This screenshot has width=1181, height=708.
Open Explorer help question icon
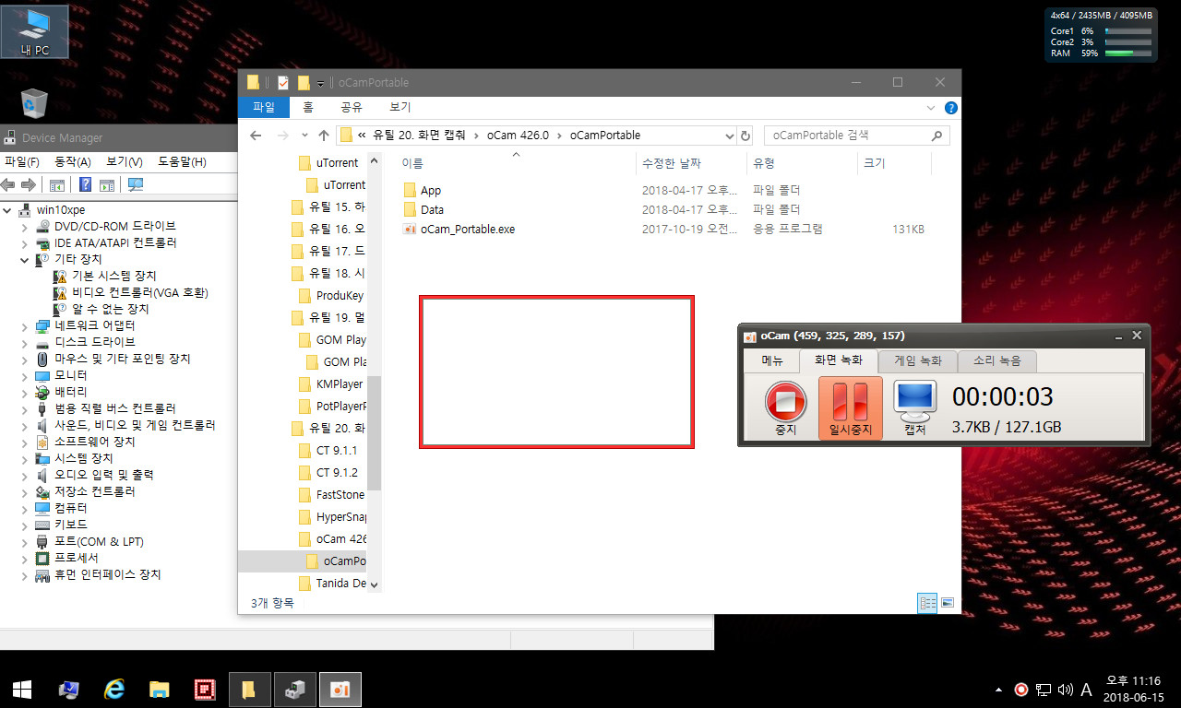pyautogui.click(x=950, y=108)
